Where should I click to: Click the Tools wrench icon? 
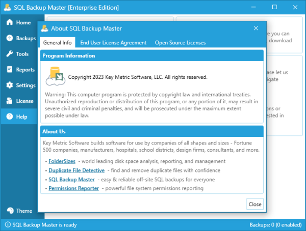click(9, 54)
